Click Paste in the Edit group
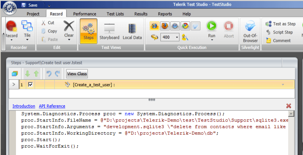The image size is (303, 155). pos(50,40)
